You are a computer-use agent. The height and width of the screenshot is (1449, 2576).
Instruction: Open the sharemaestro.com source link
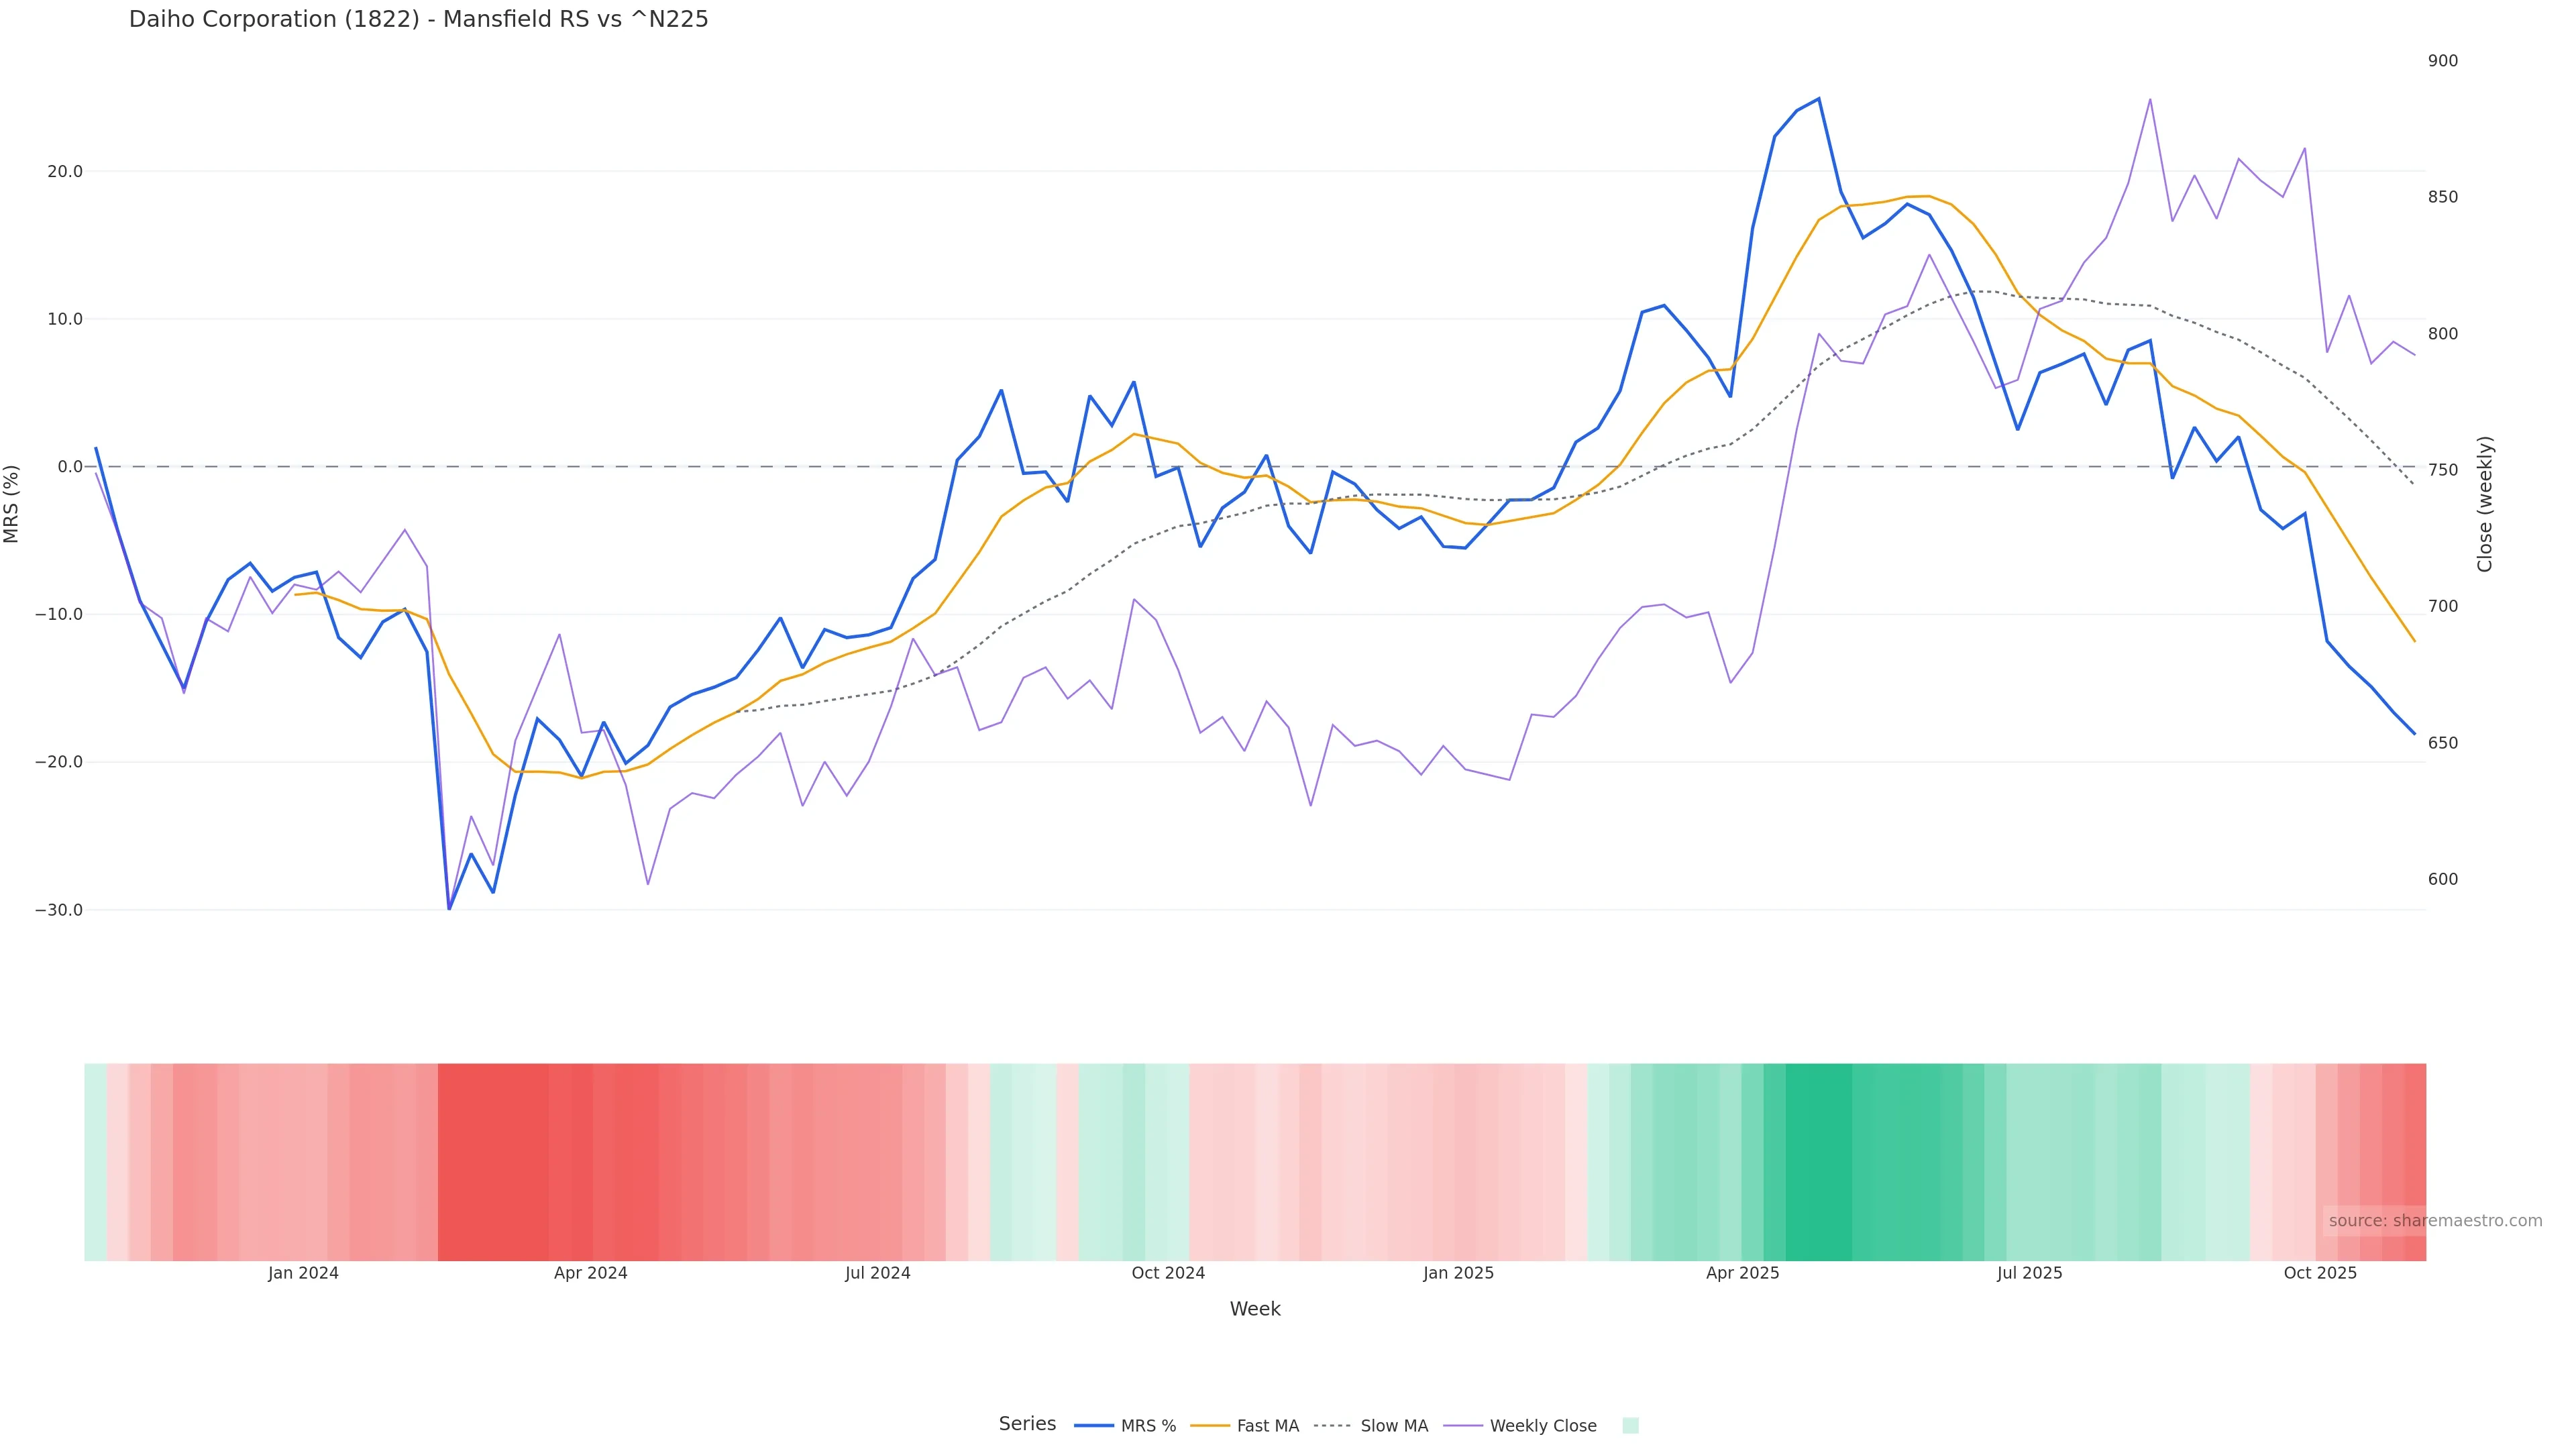pyautogui.click(x=2434, y=1221)
